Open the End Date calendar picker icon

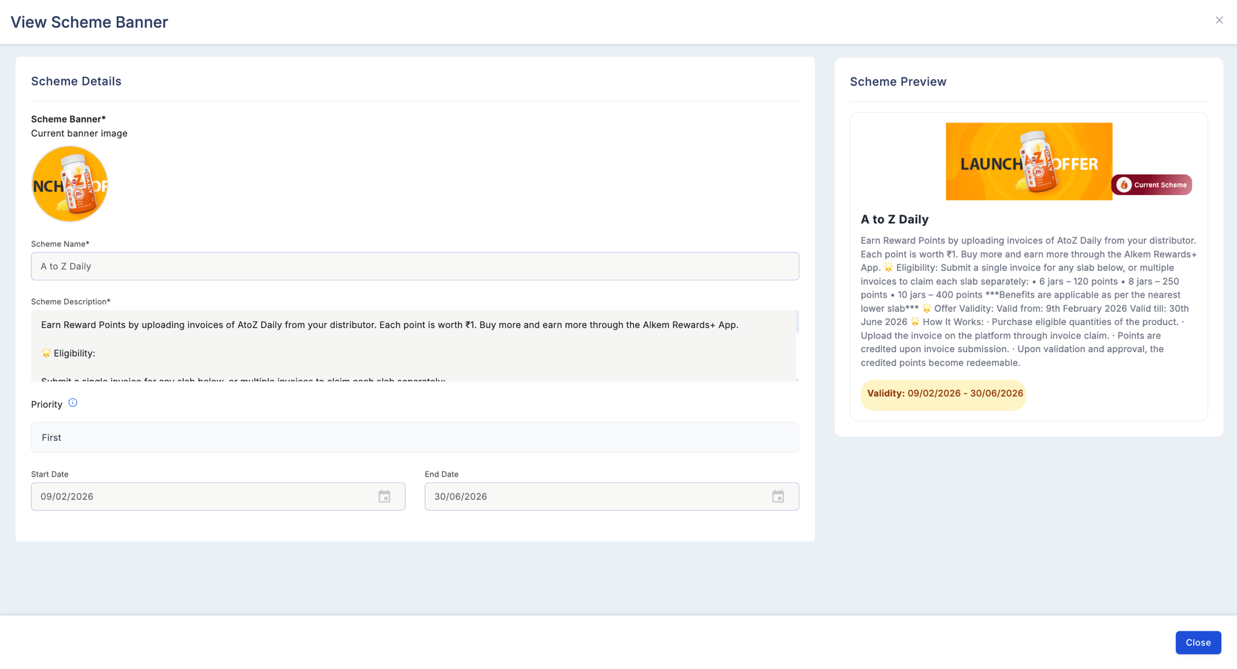click(x=778, y=496)
